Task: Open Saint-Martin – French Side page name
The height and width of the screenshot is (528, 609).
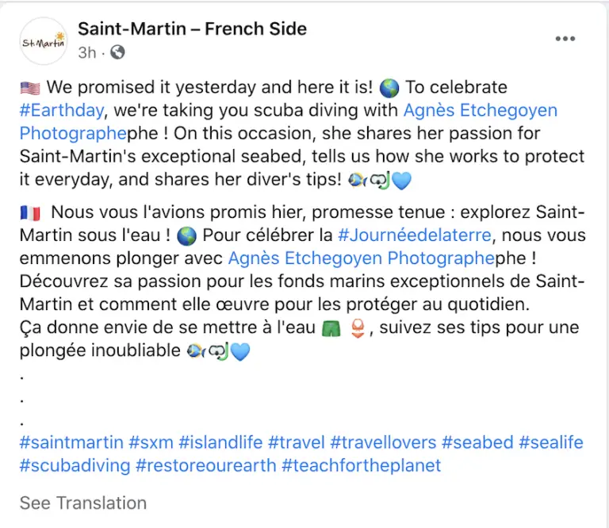Action: [x=192, y=29]
